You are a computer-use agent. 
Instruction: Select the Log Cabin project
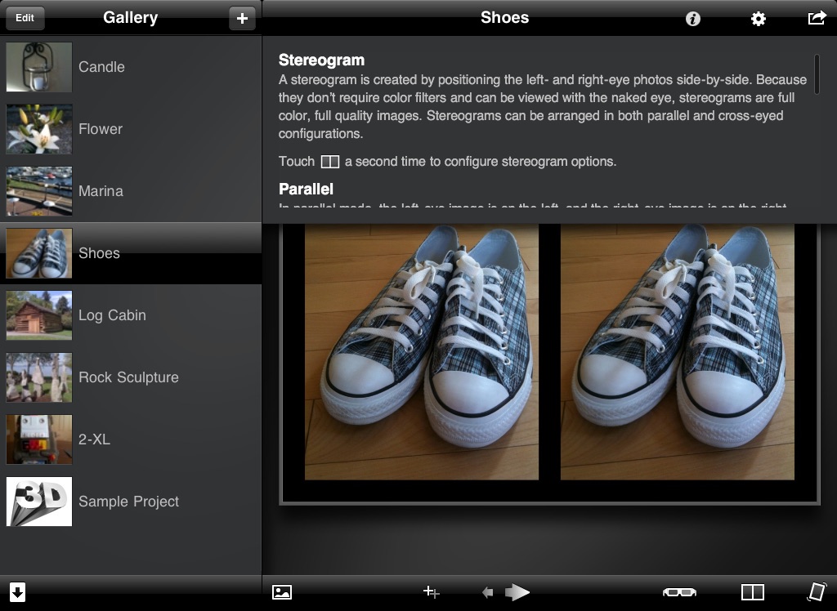[131, 314]
